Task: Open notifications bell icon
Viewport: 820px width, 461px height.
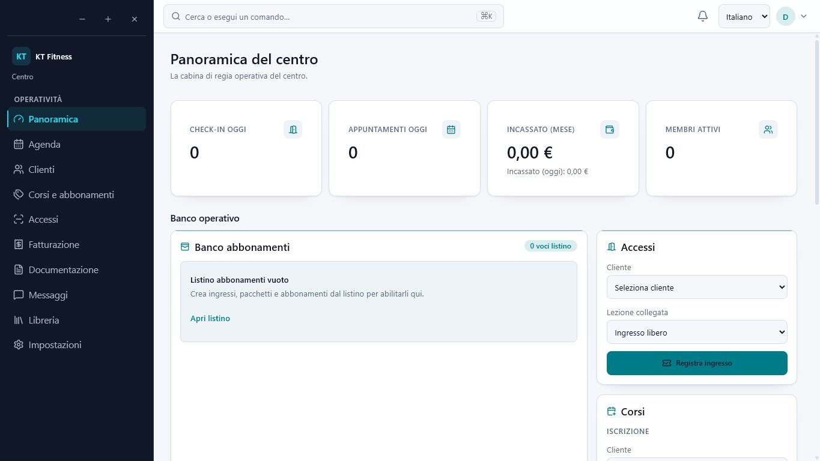Action: tap(703, 16)
